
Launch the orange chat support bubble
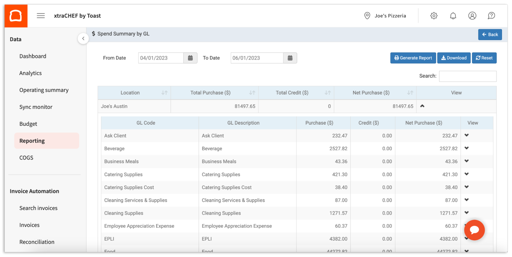[x=474, y=230]
